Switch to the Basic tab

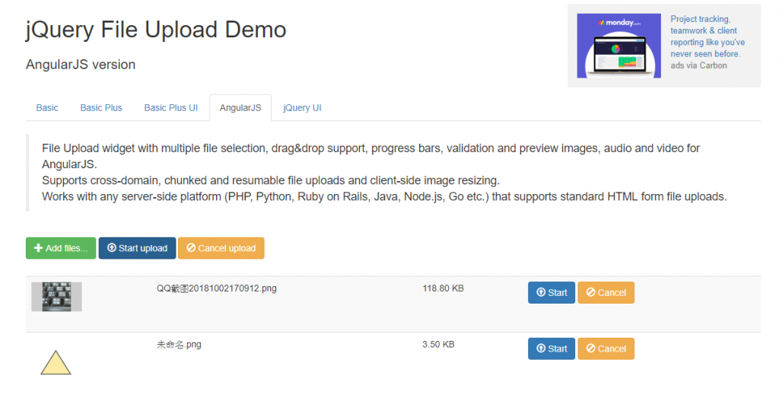[47, 108]
